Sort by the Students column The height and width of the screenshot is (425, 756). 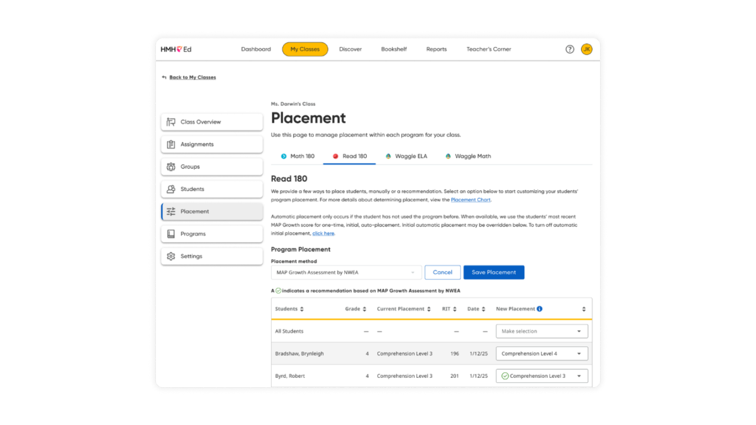coord(302,309)
